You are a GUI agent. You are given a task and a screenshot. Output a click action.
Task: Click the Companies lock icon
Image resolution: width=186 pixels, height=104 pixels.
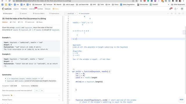click(x=12, y=95)
